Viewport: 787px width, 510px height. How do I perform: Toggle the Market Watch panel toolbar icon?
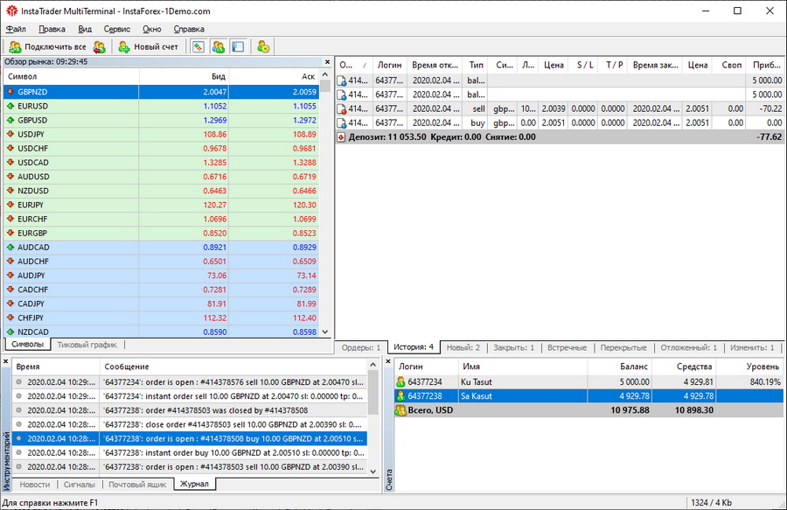(198, 46)
